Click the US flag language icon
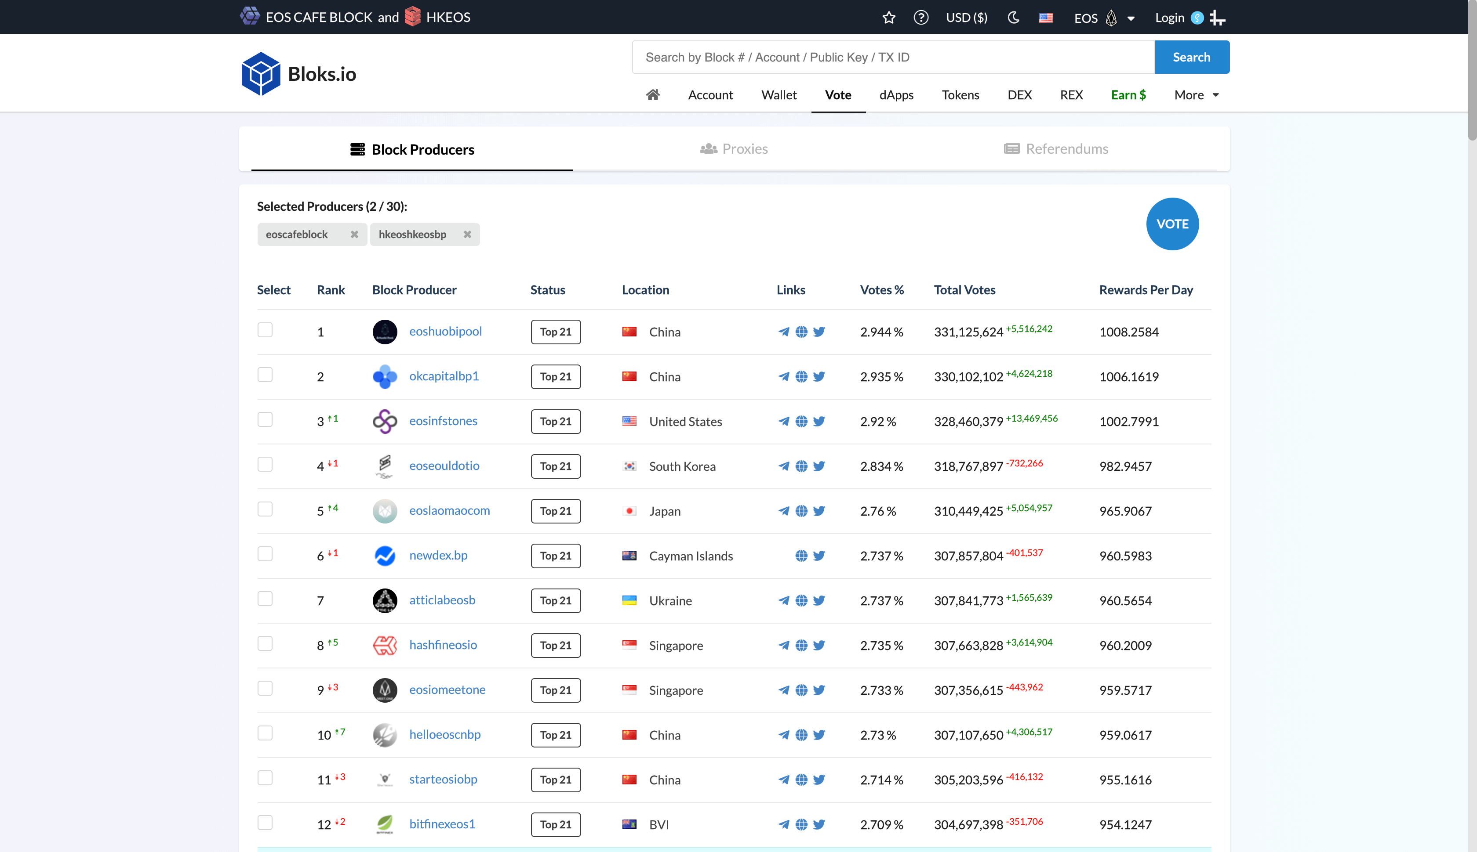 click(x=1046, y=18)
